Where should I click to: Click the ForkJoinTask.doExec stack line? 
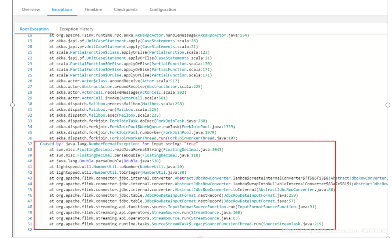click(x=128, y=121)
